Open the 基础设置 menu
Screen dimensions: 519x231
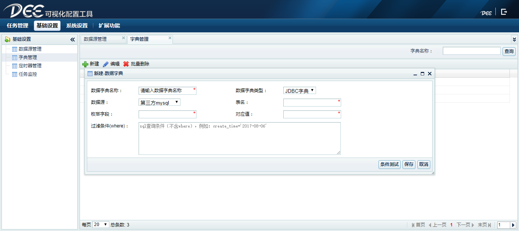47,26
